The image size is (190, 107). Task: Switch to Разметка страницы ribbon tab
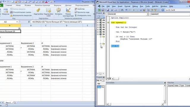tap(42, 5)
